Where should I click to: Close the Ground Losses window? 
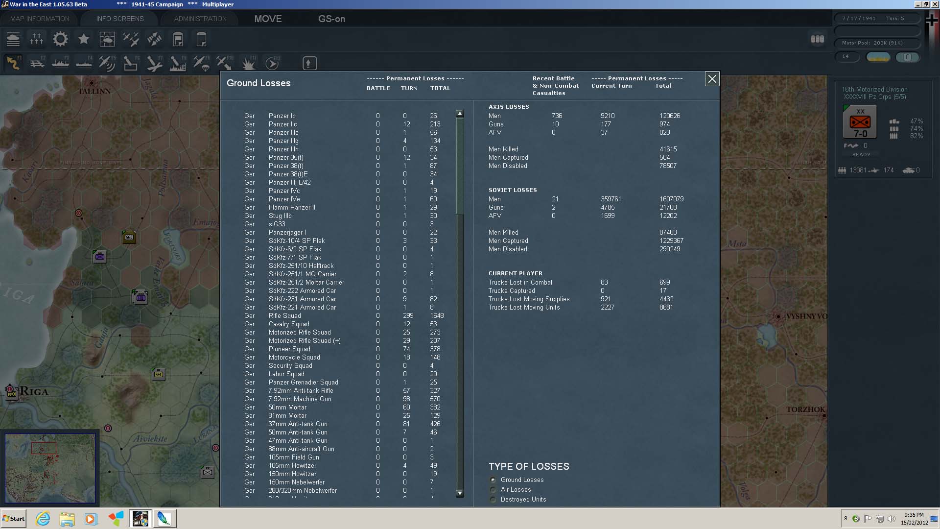(x=712, y=79)
